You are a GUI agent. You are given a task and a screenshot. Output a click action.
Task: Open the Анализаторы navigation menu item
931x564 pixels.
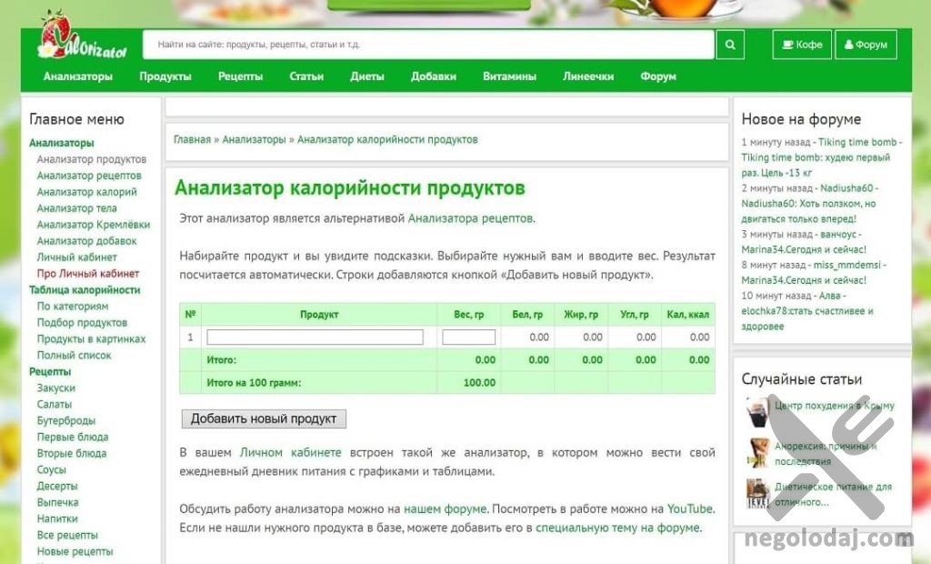coord(78,76)
